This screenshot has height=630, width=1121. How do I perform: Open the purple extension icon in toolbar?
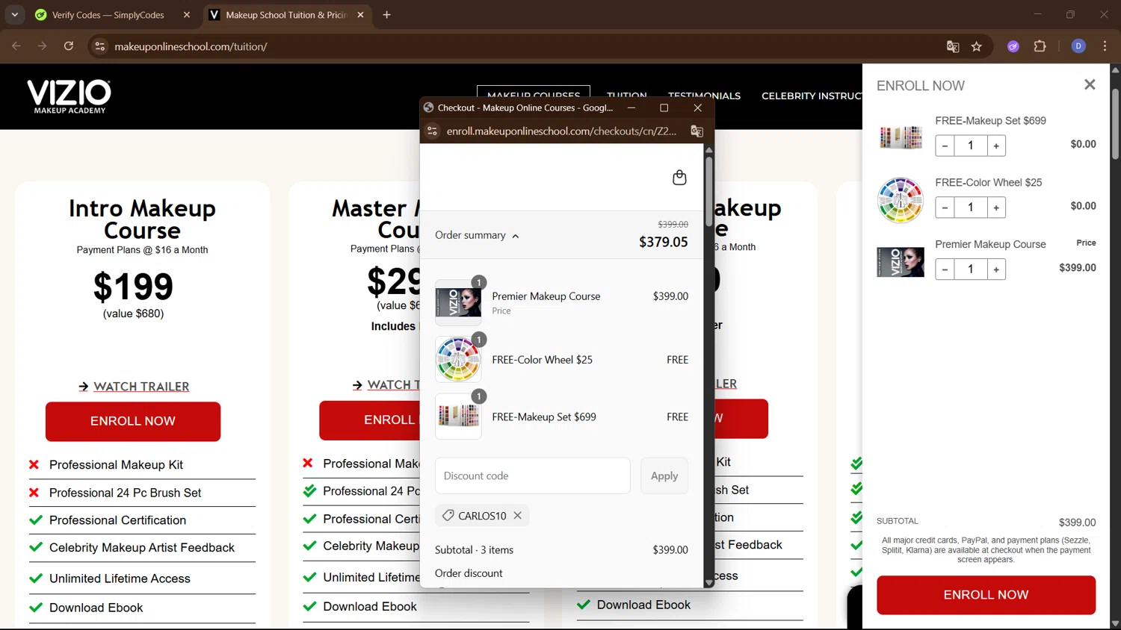(1013, 46)
